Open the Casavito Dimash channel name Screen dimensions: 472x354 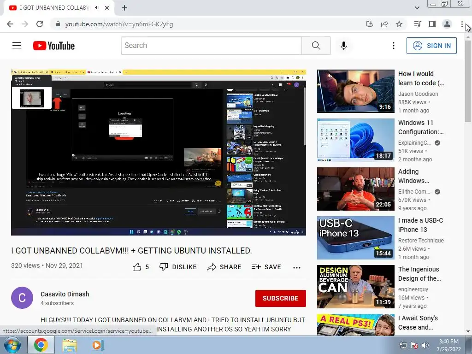coord(65,294)
